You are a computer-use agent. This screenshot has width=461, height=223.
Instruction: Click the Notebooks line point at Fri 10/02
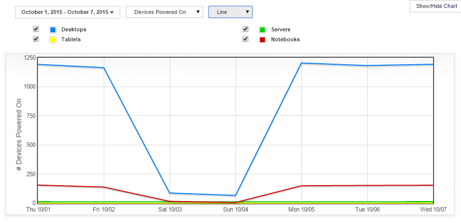(x=104, y=187)
